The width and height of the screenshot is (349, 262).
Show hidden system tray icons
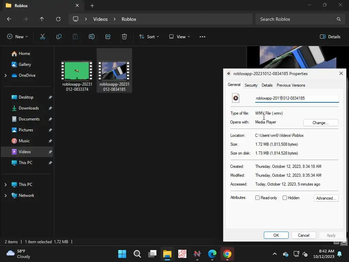click(275, 254)
